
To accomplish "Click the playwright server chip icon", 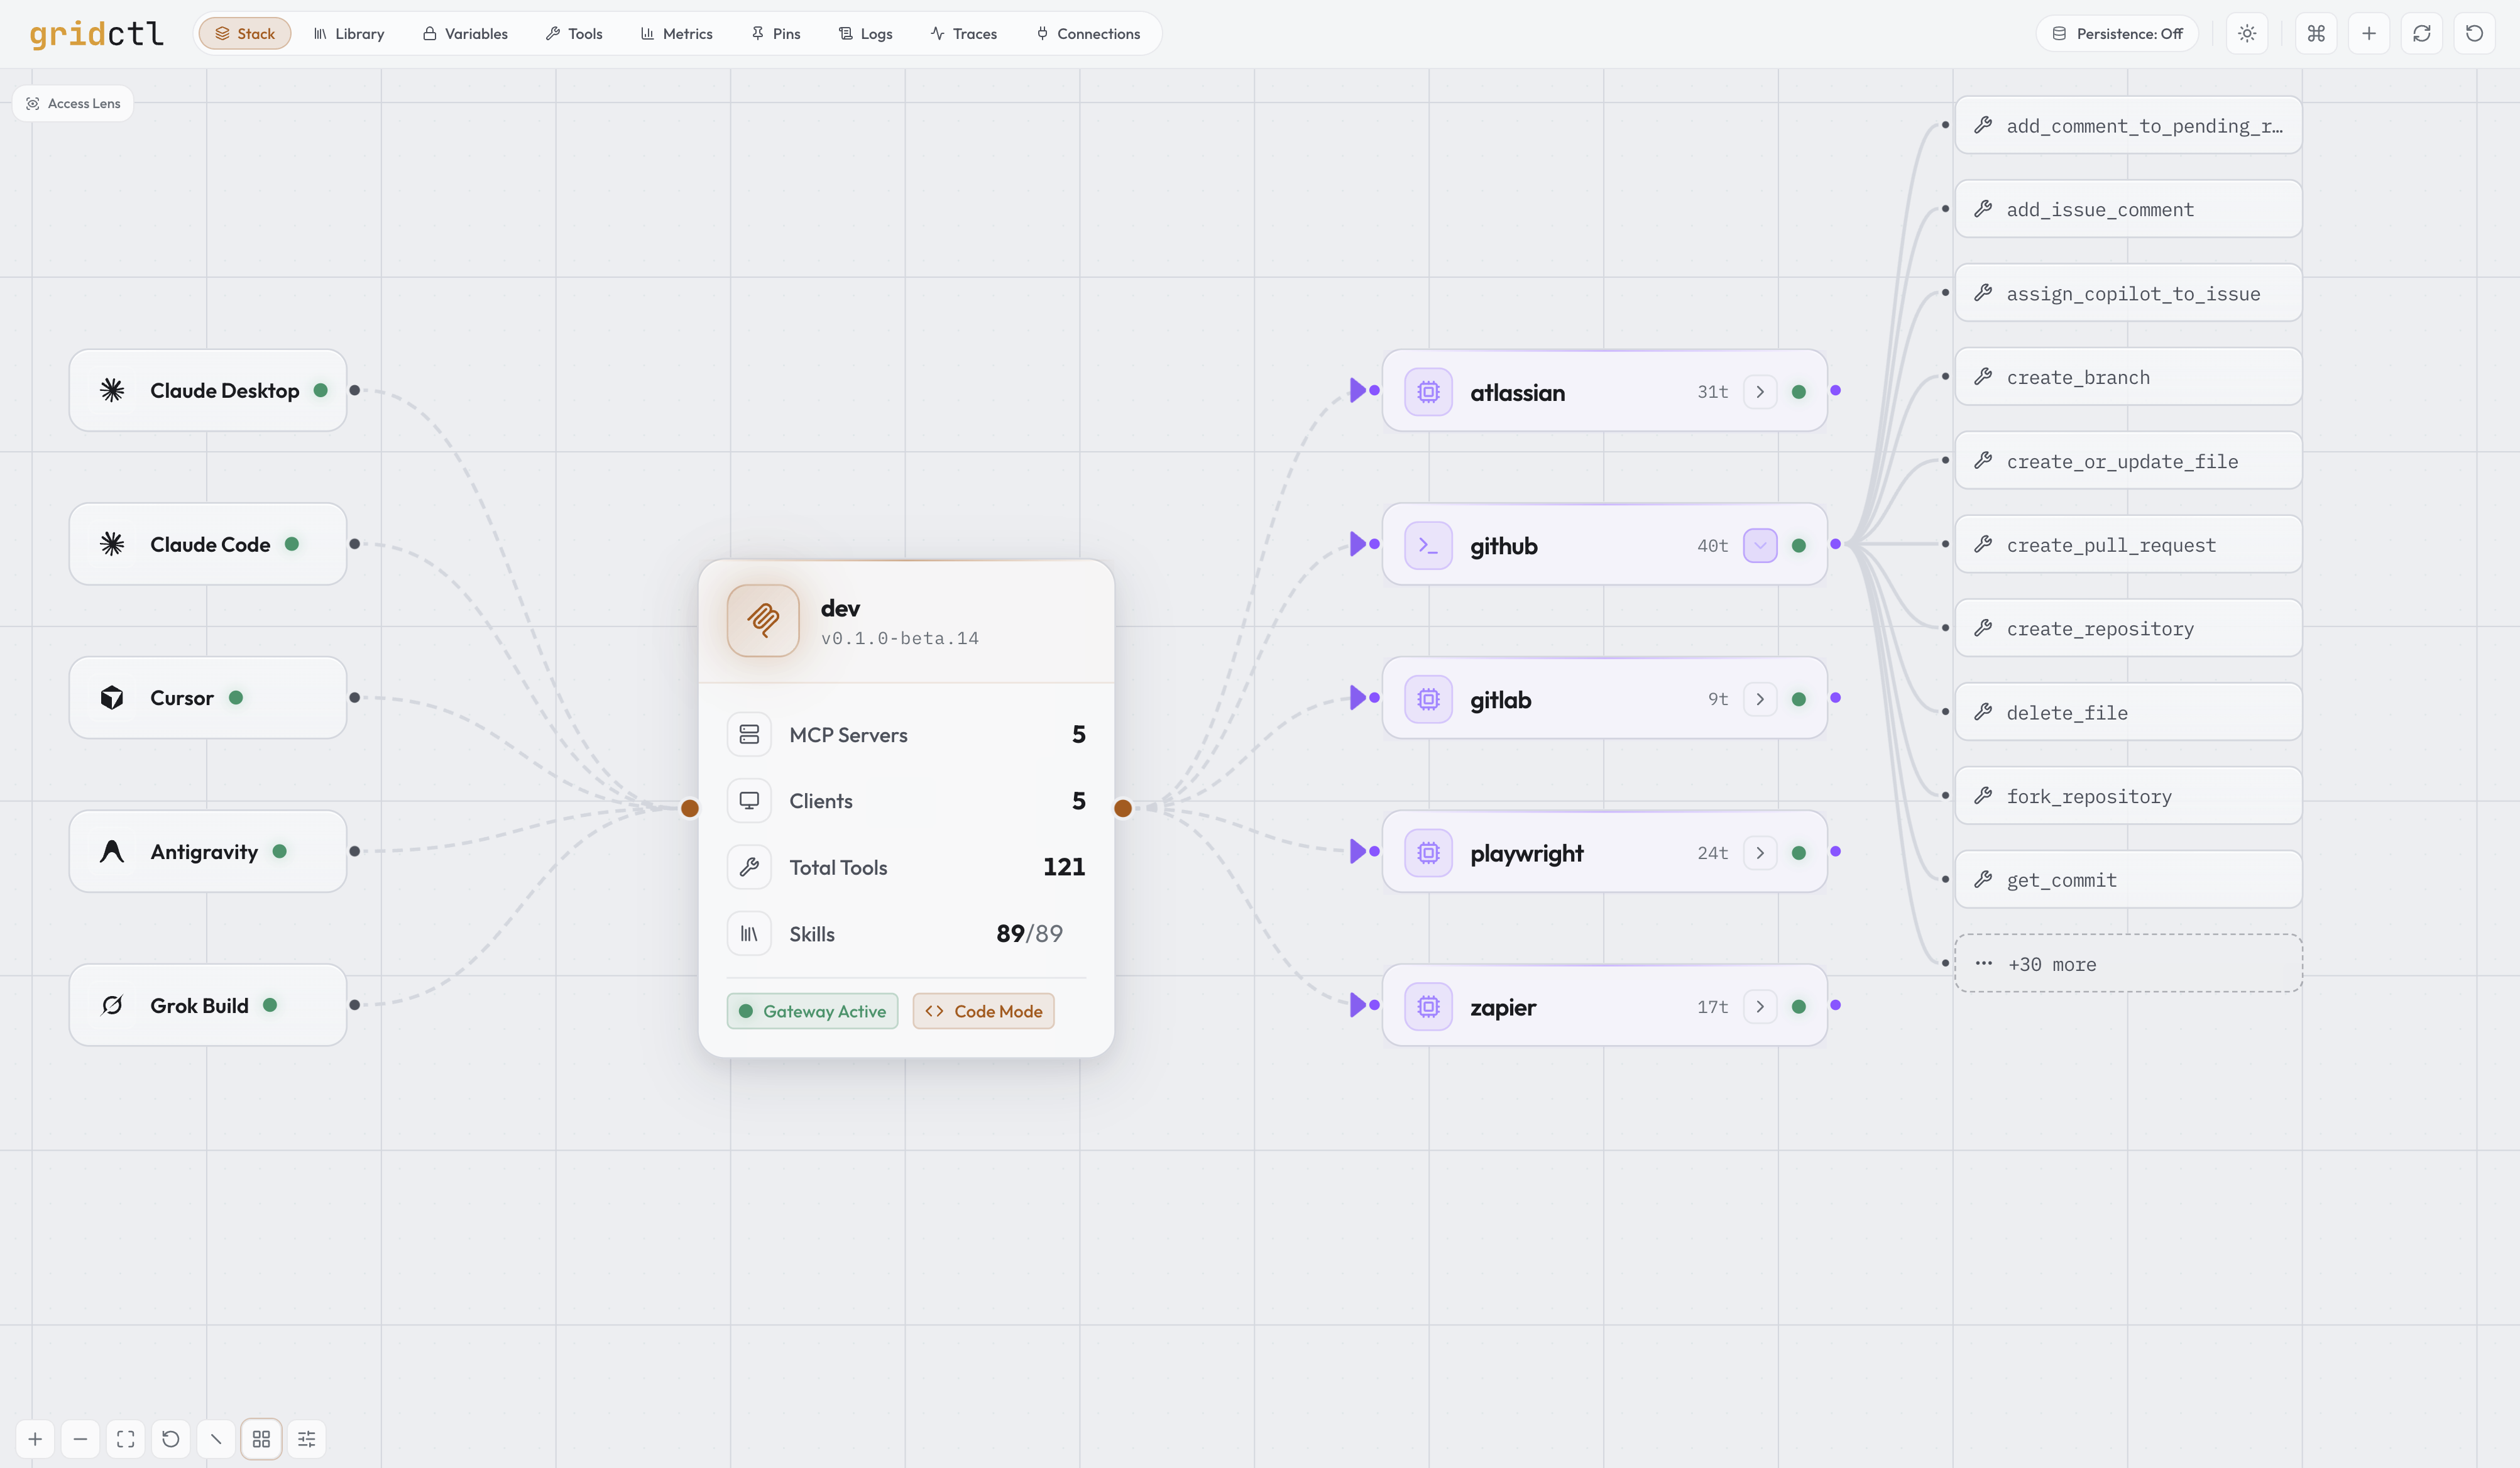I will point(1429,853).
